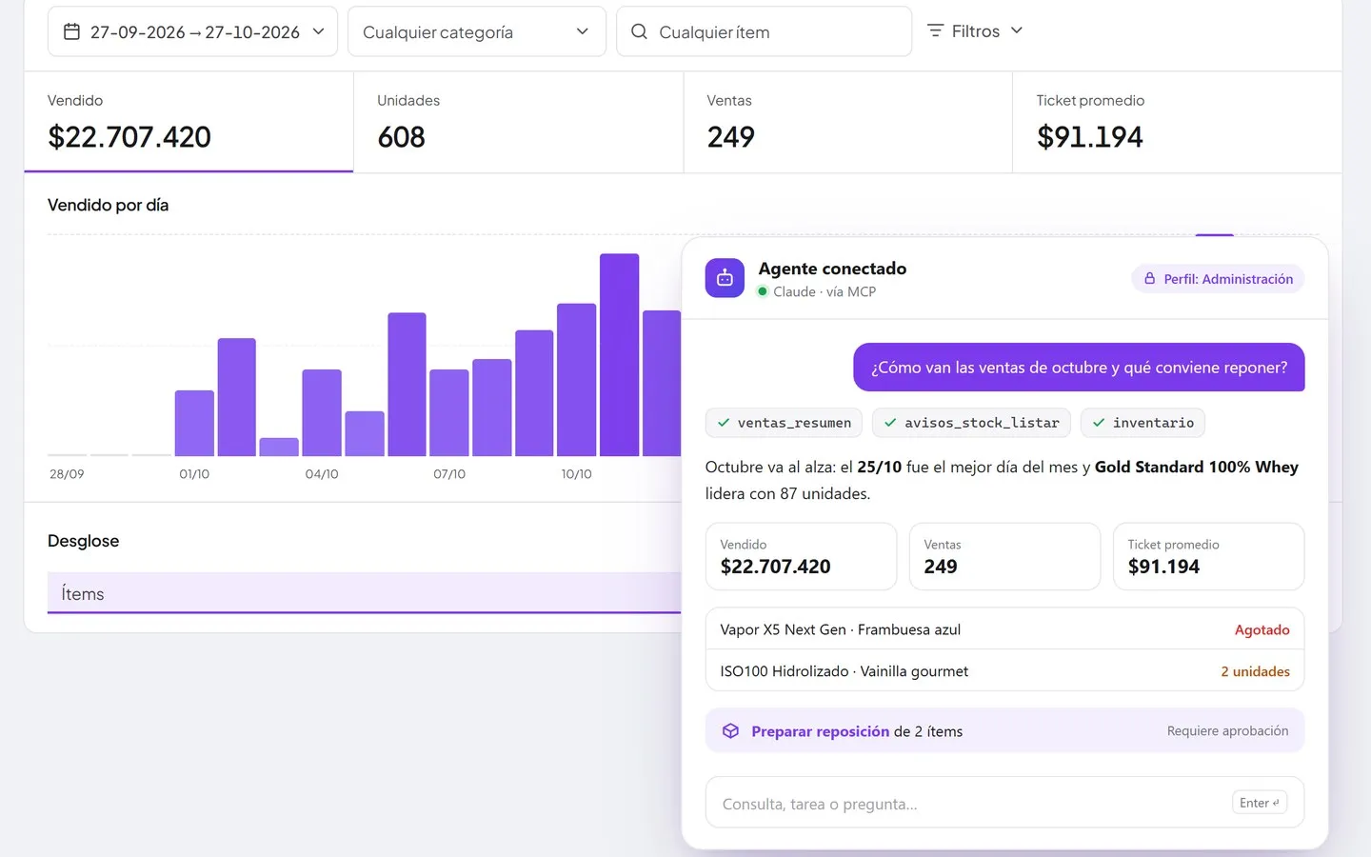This screenshot has height=857, width=1371.
Task: Click the agent's Ticket promedio $91.194 card
Action: 1208,556
